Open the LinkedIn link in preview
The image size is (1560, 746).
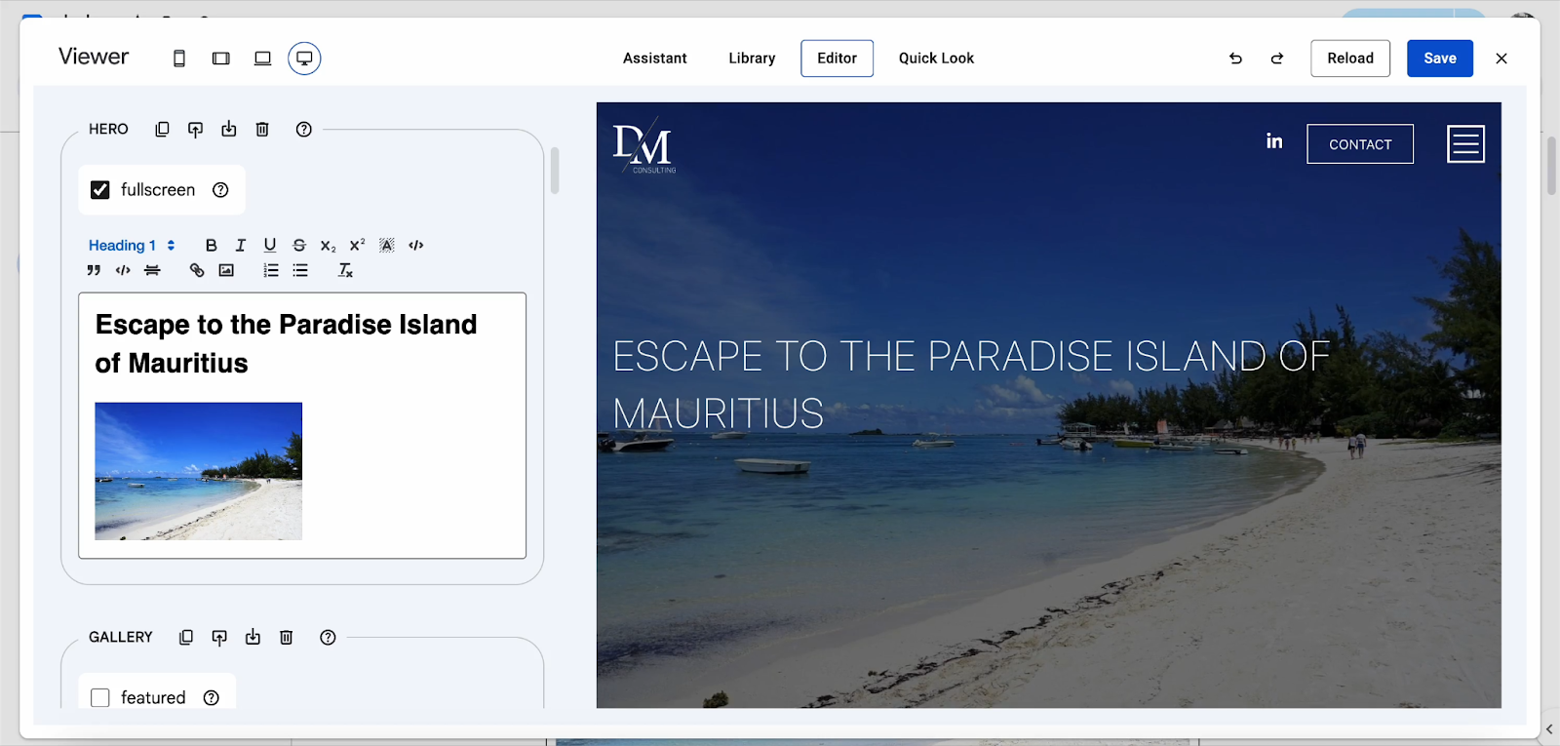point(1274,141)
